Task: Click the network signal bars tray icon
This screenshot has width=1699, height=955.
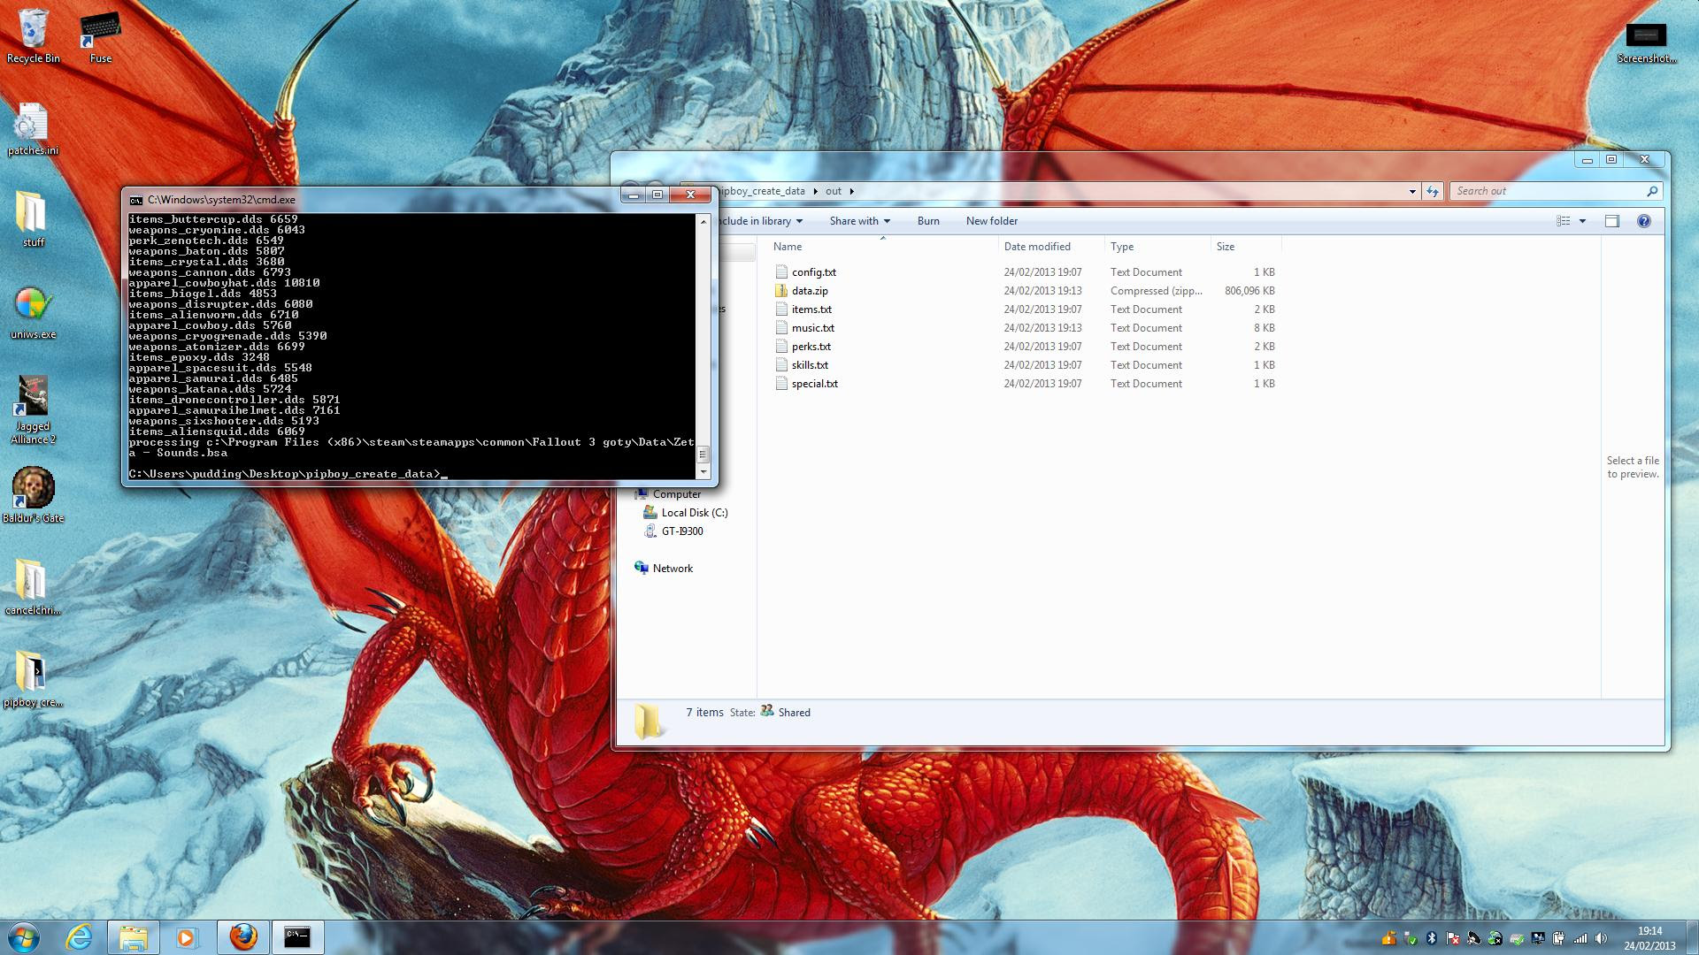Action: 1580,938
